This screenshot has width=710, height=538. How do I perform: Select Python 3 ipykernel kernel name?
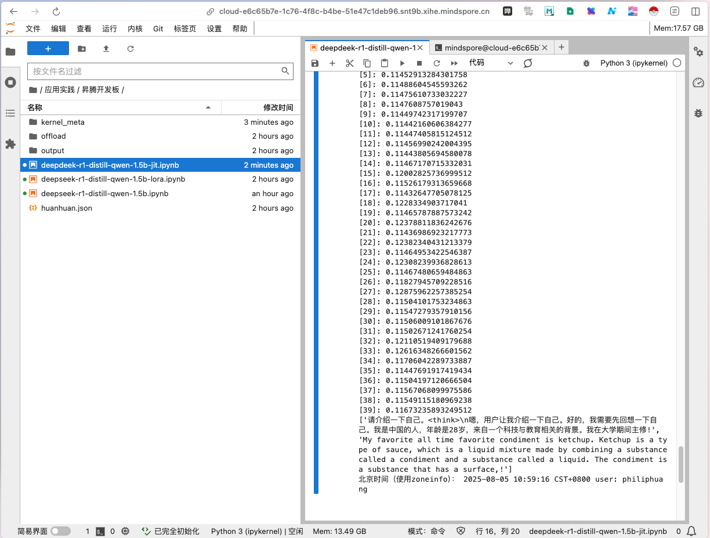pyautogui.click(x=633, y=63)
